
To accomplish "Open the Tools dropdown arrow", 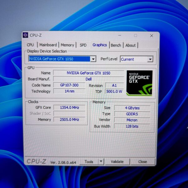I will (101, 161).
